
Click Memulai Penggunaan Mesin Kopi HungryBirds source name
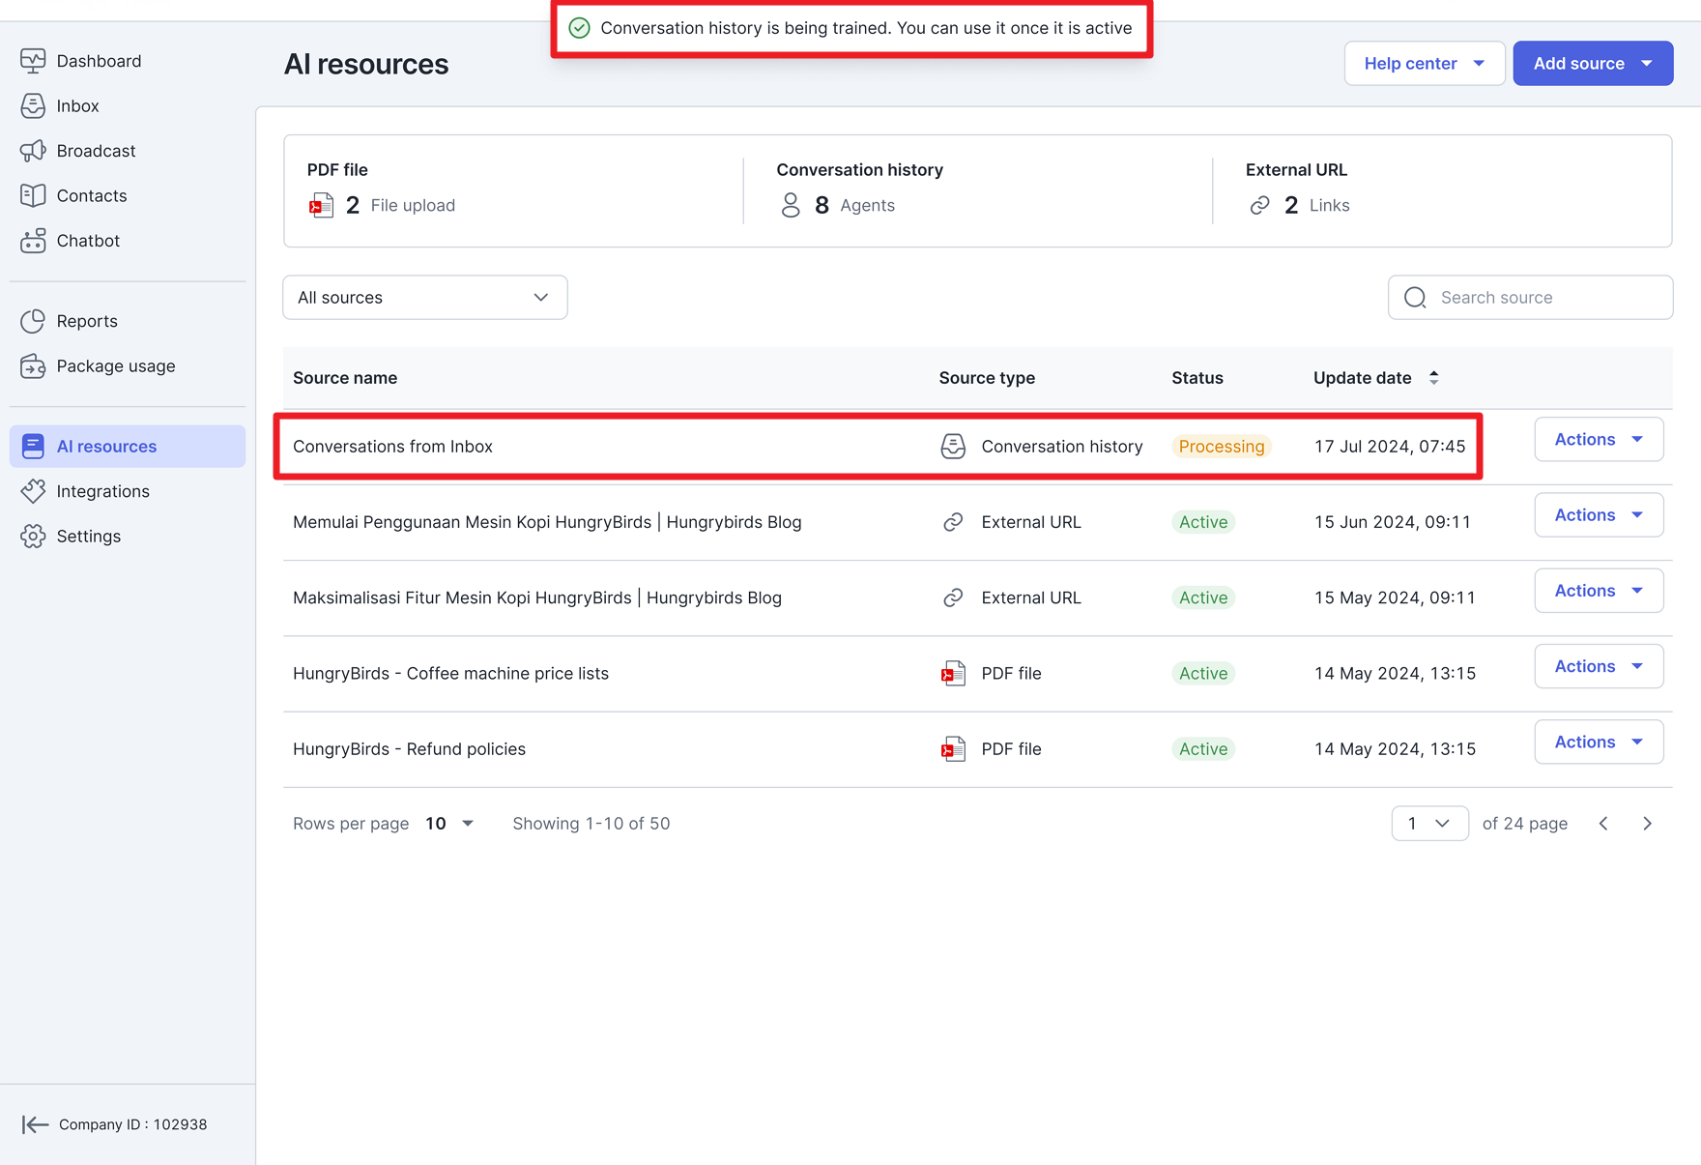coord(547,522)
